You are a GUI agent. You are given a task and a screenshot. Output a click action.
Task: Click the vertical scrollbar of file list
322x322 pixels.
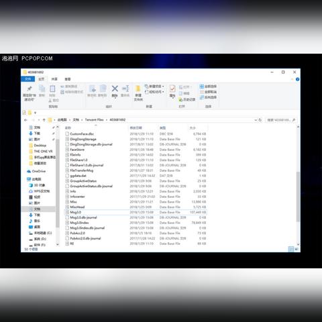click(x=298, y=197)
